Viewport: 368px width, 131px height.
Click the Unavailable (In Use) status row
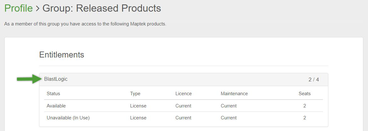click(x=68, y=118)
